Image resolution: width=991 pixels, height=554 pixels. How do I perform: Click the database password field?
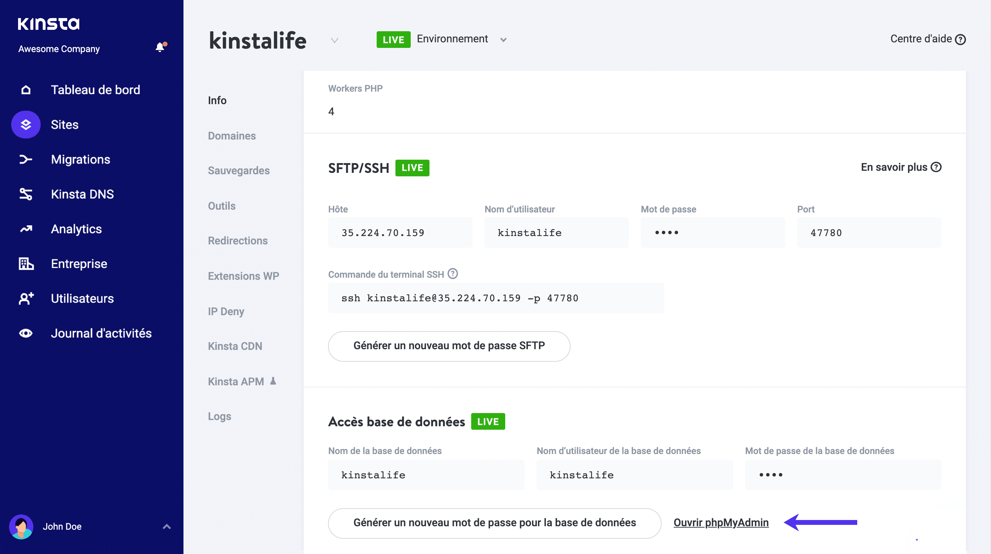843,475
